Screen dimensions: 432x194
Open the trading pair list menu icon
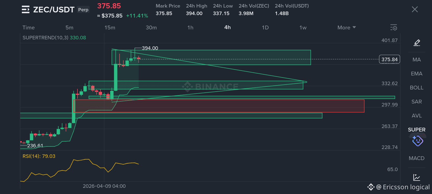pyautogui.click(x=26, y=9)
